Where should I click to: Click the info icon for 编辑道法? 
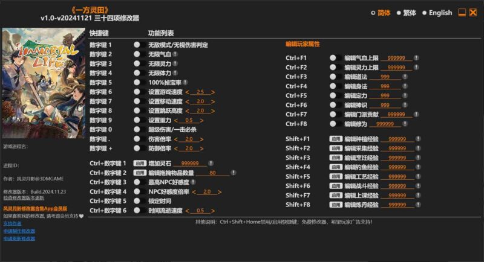coord(405,77)
